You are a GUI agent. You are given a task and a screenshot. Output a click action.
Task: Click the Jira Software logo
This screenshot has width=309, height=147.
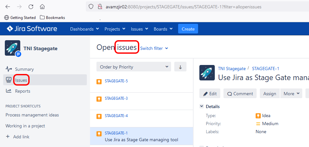point(32,29)
